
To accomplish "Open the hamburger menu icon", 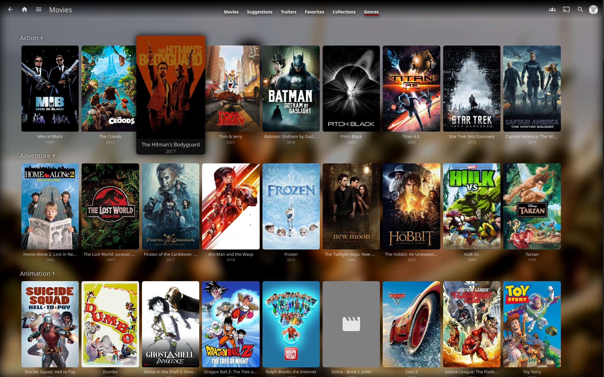I will click(38, 9).
